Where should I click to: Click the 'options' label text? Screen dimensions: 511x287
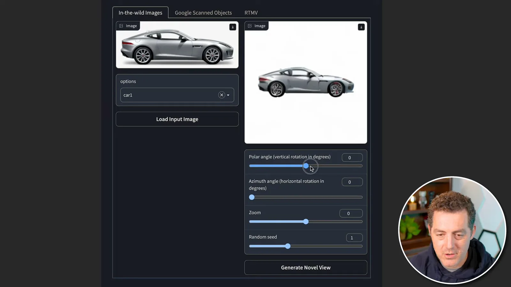tap(128, 81)
